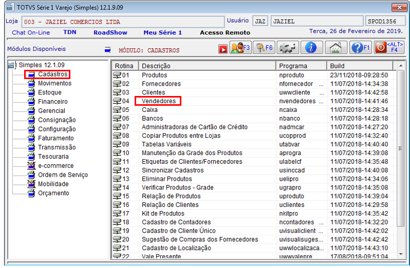Click the routine icon for 05 Caixa
This screenshot has height=268, width=410.
pos(117,110)
